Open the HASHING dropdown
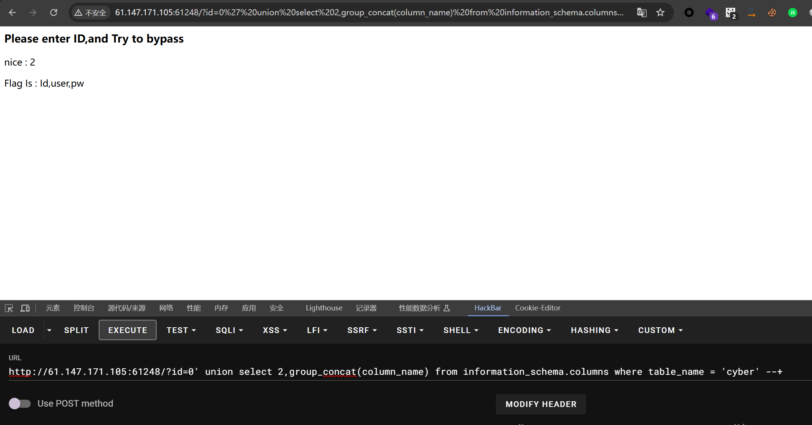The width and height of the screenshot is (812, 425). pyautogui.click(x=594, y=330)
